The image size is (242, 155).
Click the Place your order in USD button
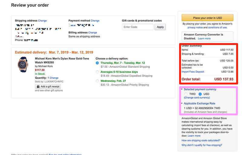click(x=208, y=18)
